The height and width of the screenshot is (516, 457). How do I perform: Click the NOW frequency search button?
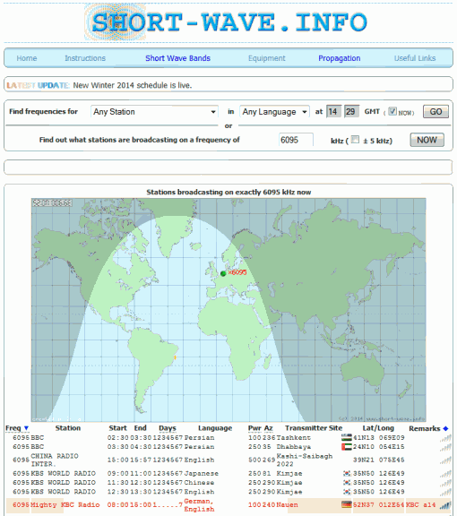(x=427, y=140)
